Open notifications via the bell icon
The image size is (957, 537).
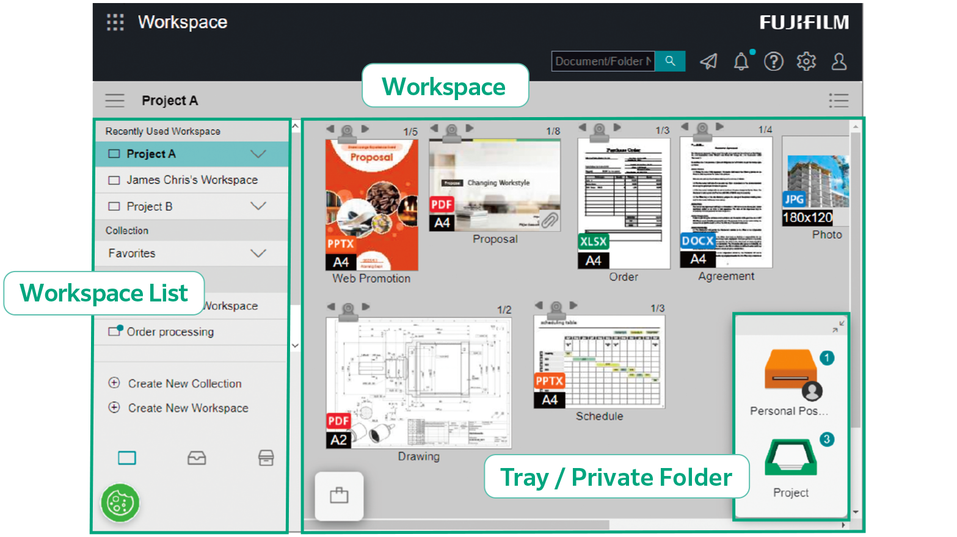tap(741, 61)
